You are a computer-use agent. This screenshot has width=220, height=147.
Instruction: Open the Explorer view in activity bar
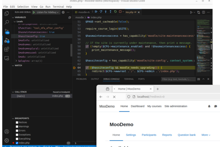pos(7,13)
